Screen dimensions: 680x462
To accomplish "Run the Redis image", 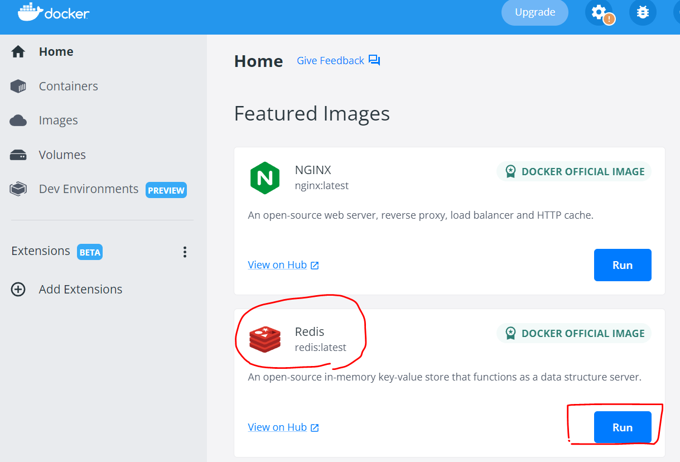I will (623, 427).
